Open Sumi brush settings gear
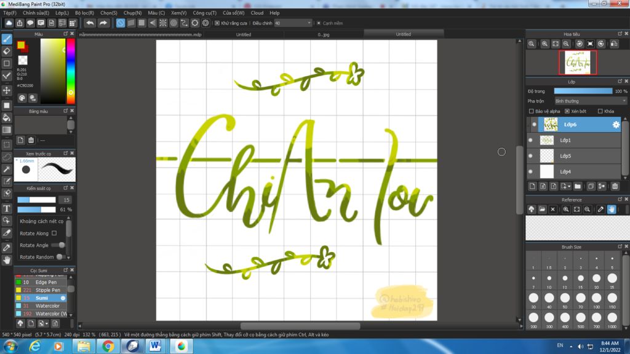 click(x=63, y=298)
